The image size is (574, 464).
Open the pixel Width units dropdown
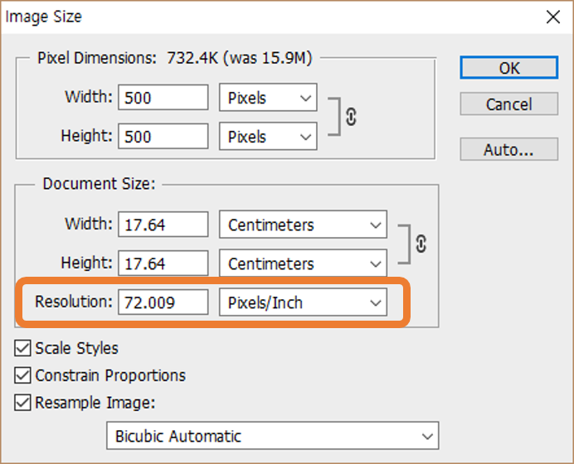coord(268,98)
